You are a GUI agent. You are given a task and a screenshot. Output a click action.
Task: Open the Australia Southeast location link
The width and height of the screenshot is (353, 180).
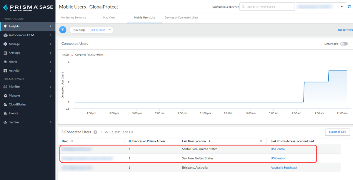[284, 168]
